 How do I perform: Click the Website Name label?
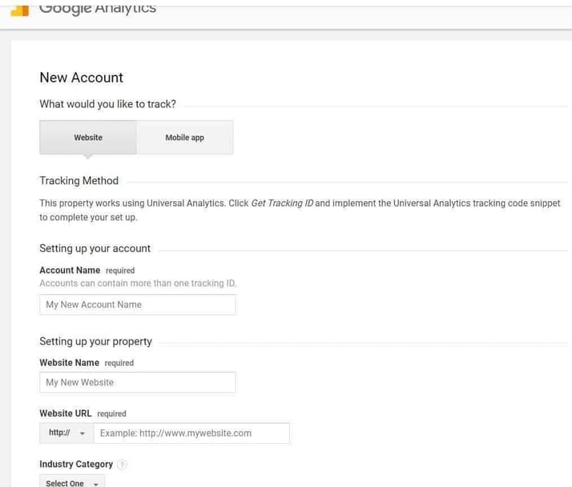point(70,363)
